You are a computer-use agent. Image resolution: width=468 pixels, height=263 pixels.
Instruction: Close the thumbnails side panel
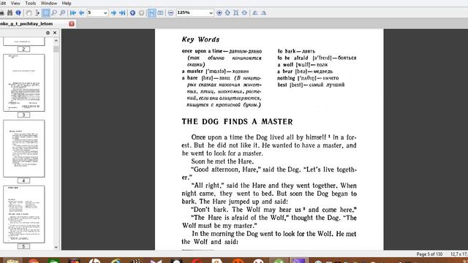coord(55,33)
